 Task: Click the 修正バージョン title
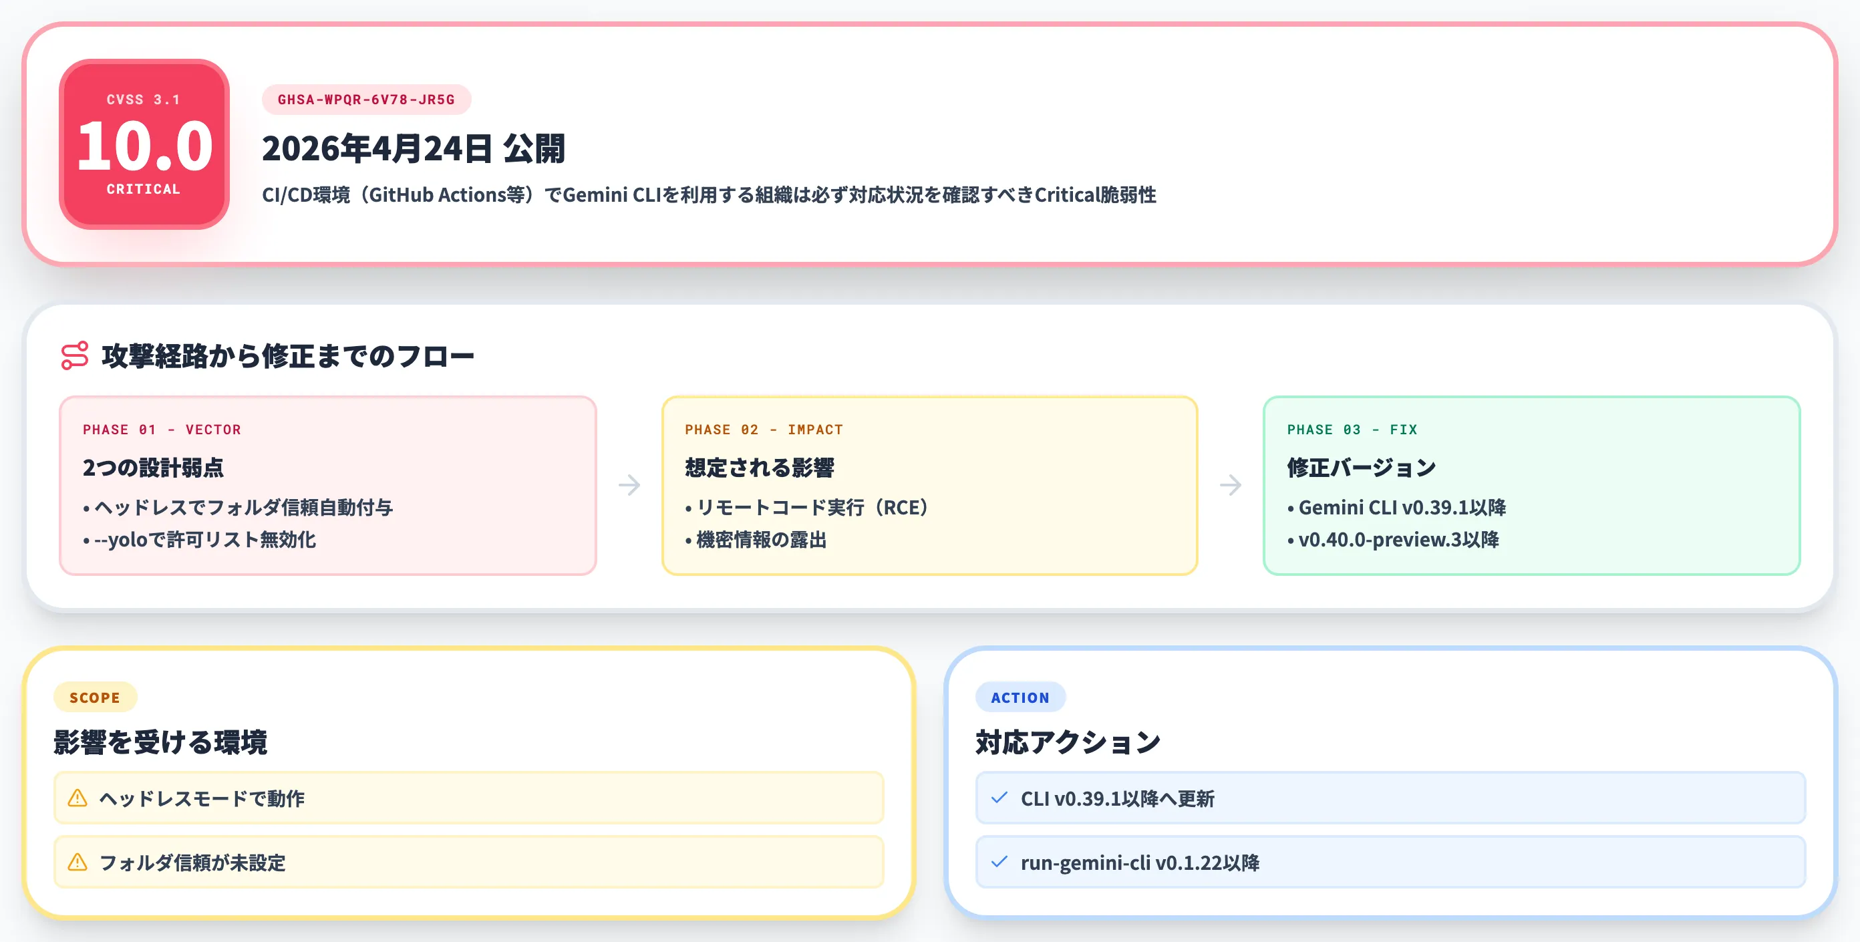[x=1362, y=468]
